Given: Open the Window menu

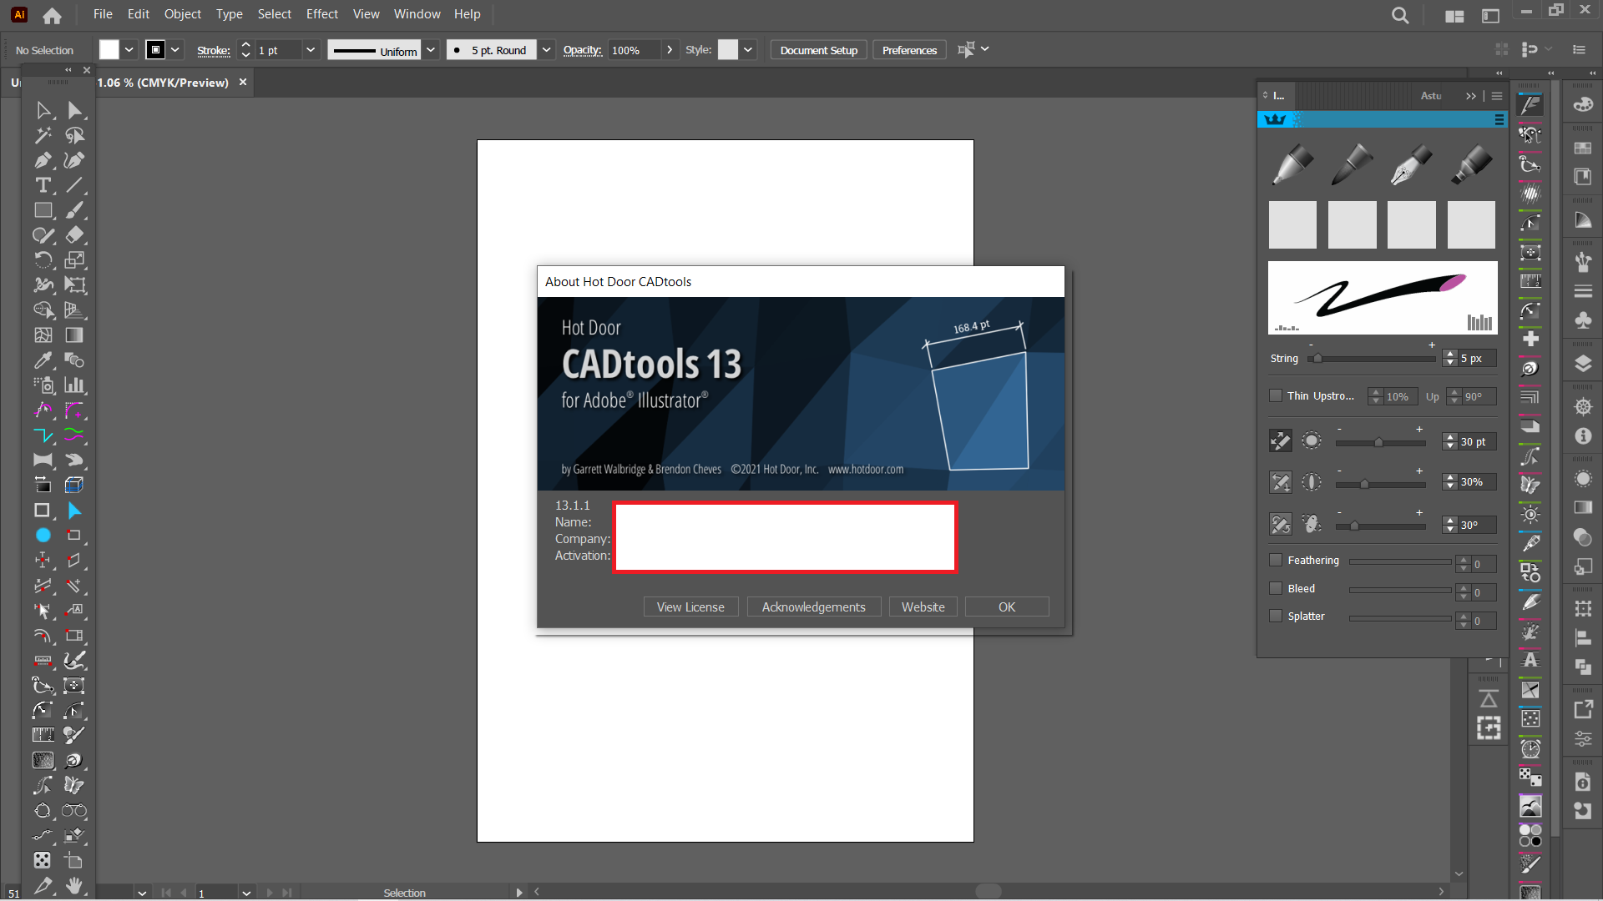Looking at the screenshot, I should click(x=417, y=14).
